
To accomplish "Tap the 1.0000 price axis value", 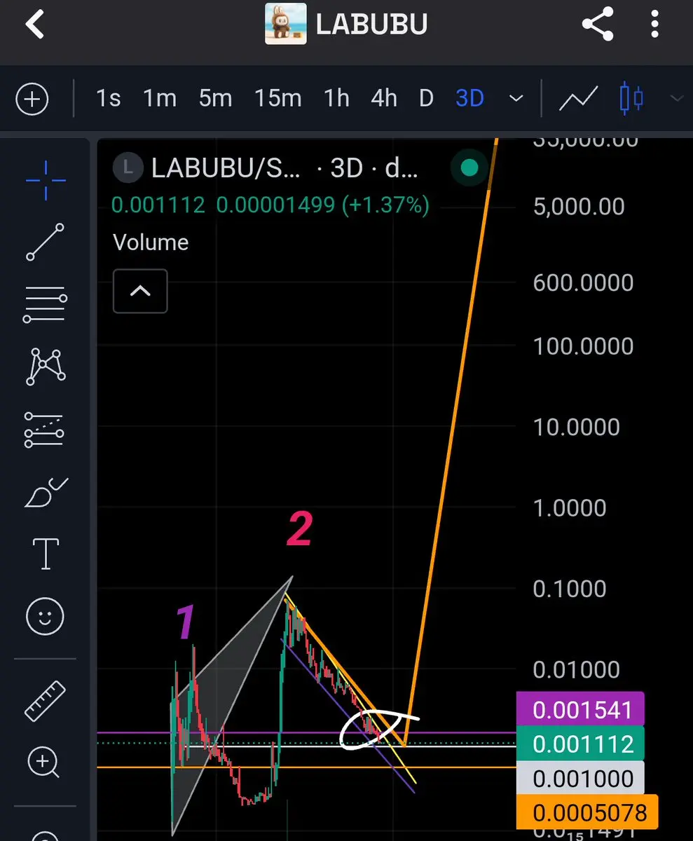I will 570,508.
